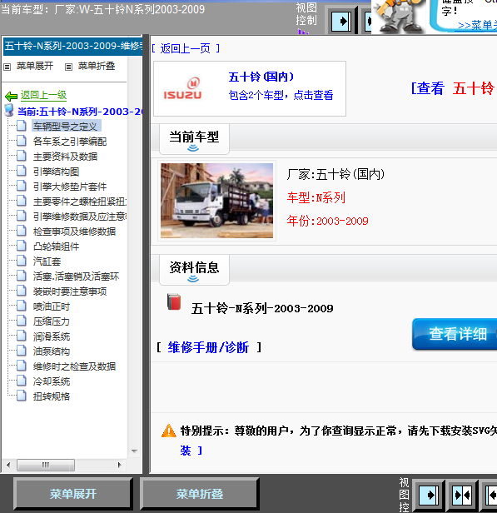This screenshot has height=513, width=497.
Task: Click the red book icon
Action: coord(174,301)
